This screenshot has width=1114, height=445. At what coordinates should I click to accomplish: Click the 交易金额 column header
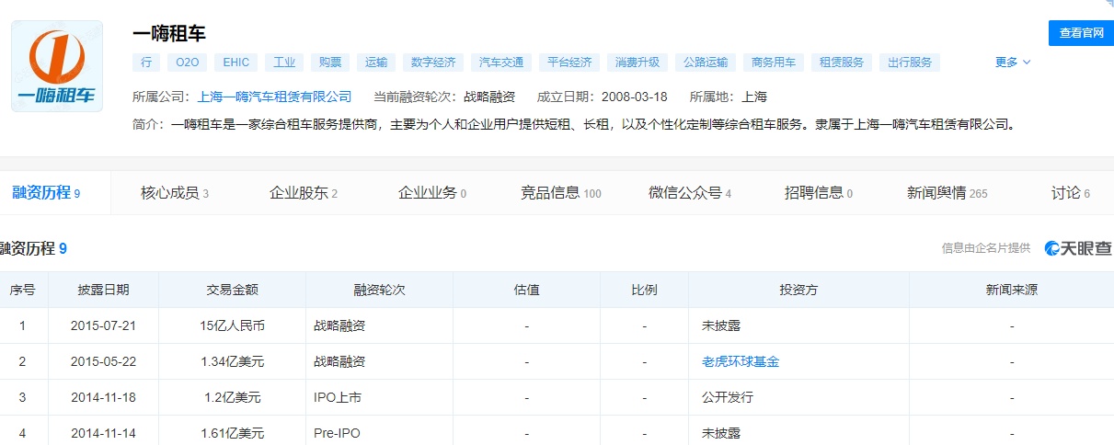232,290
